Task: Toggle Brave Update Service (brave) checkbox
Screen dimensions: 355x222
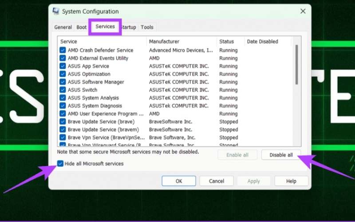Action: tap(63, 121)
